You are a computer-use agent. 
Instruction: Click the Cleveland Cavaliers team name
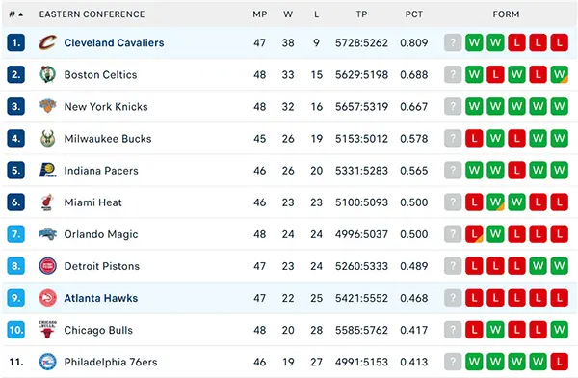(x=114, y=42)
